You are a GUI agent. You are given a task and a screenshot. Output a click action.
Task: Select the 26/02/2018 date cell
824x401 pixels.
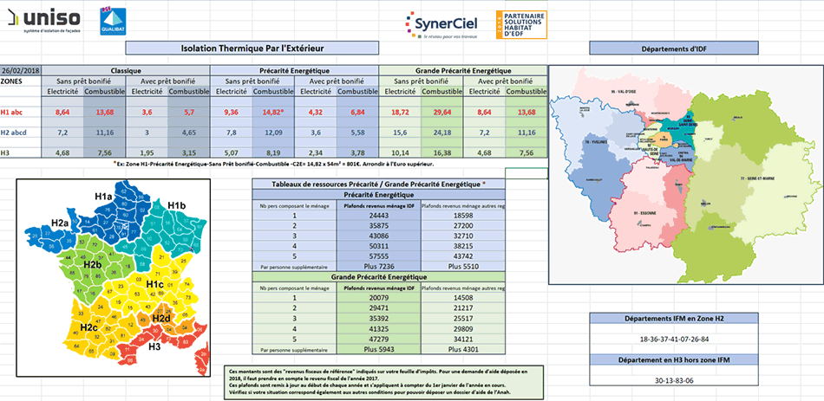[21, 70]
